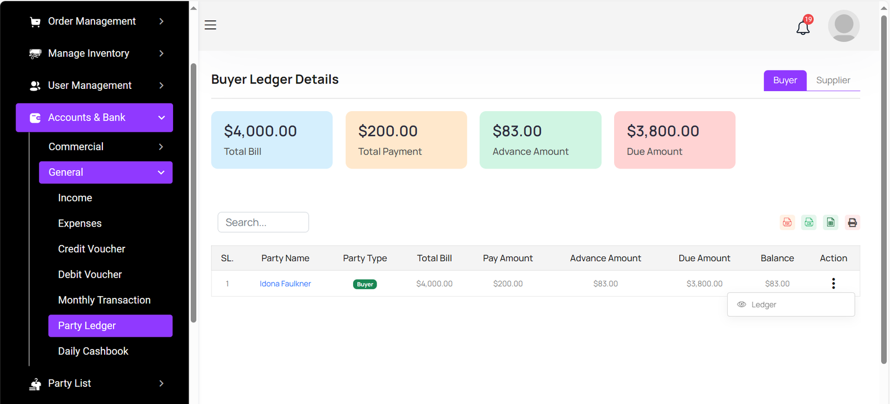Click the user profile avatar
Screen dimensions: 890x404
click(843, 26)
